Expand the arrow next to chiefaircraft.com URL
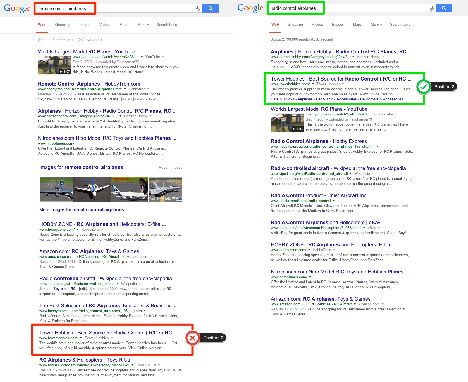The height and width of the screenshot is (382, 468). point(334,201)
